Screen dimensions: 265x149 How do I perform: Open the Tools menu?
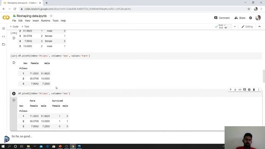pyautogui.click(x=55, y=21)
